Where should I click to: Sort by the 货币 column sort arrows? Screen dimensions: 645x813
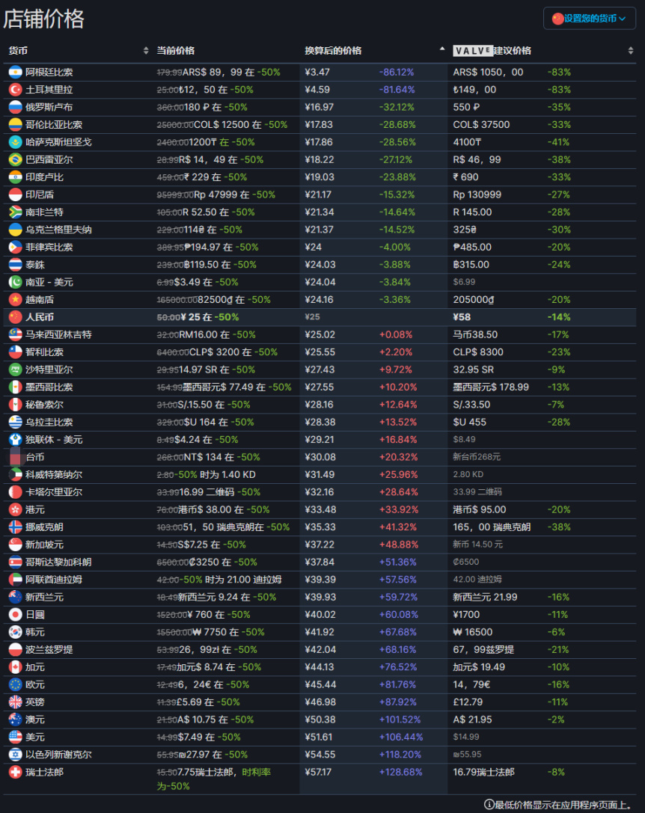(x=146, y=51)
